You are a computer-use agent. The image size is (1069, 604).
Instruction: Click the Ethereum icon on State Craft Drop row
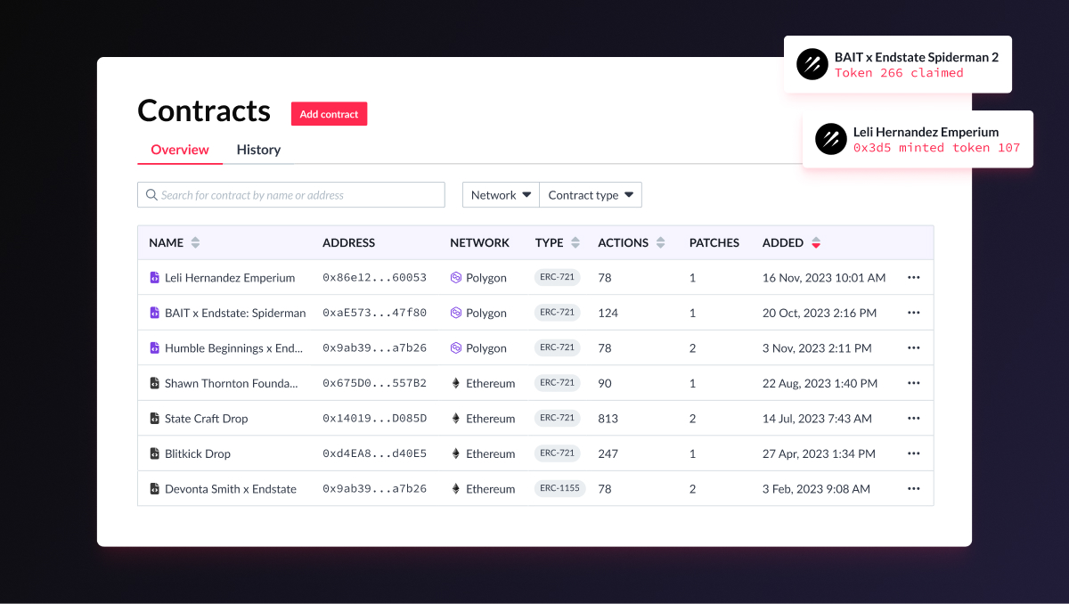[454, 418]
